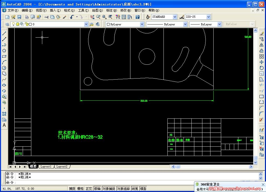Open the 标注 Dimension menu
Image resolution: width=266 pixels, height=192 pixels.
click(111, 10)
